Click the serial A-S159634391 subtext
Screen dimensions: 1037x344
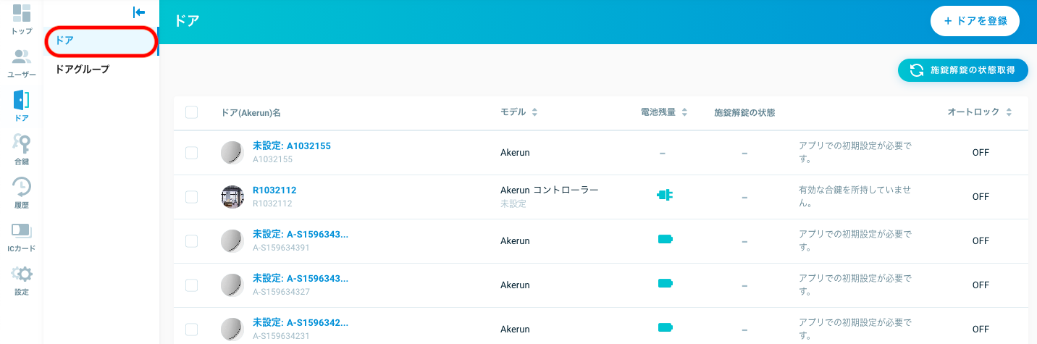point(281,248)
